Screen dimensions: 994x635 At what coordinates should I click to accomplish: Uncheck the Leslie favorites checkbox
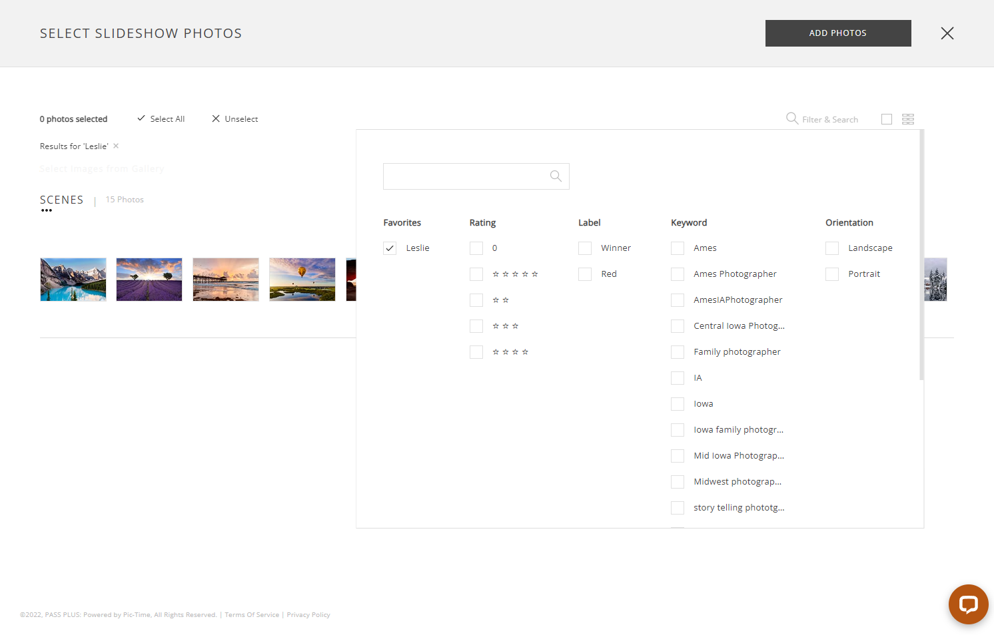click(x=390, y=248)
